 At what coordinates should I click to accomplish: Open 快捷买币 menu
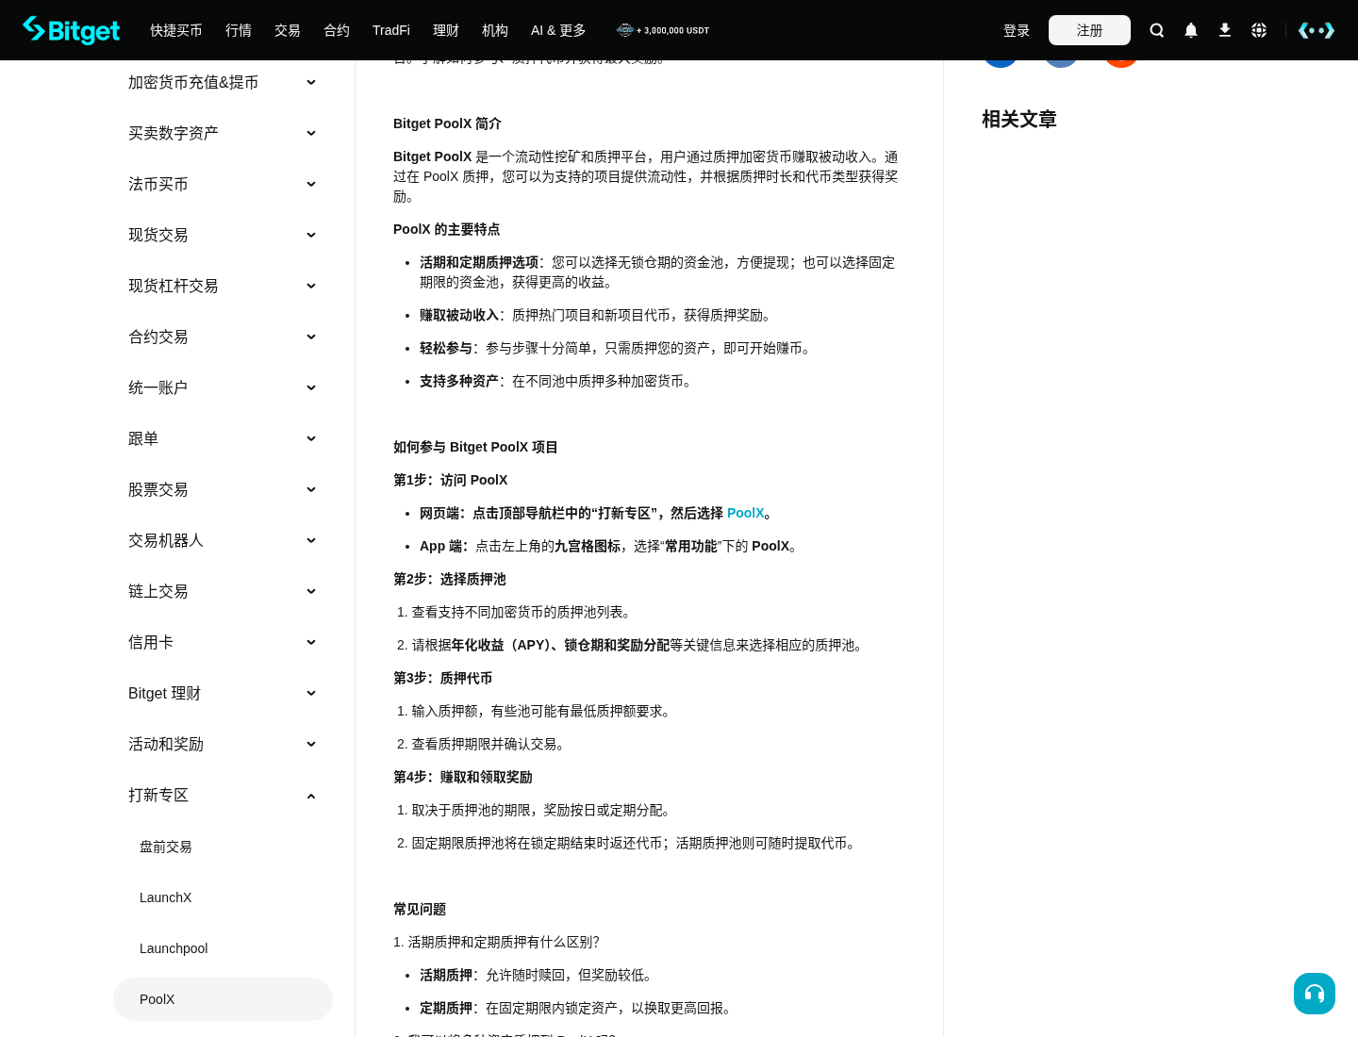point(176,30)
